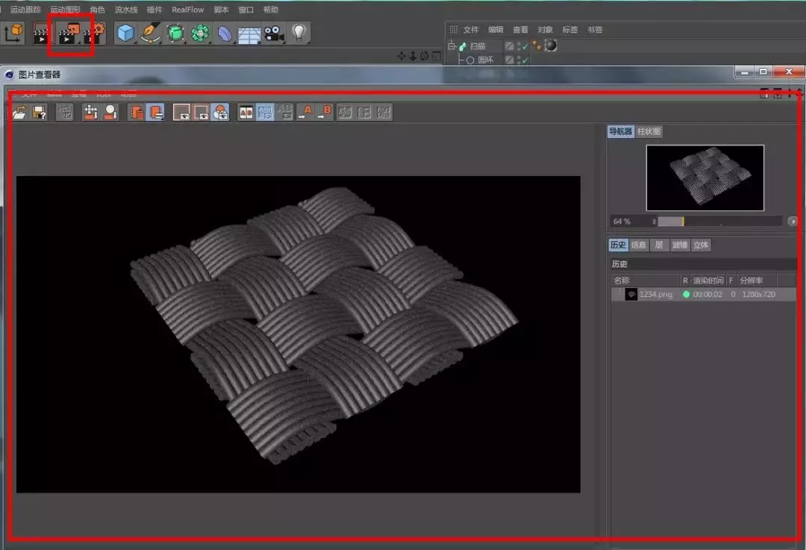The image size is (806, 550).
Task: Toggle the green checkmark for 扫描 object
Action: point(524,46)
